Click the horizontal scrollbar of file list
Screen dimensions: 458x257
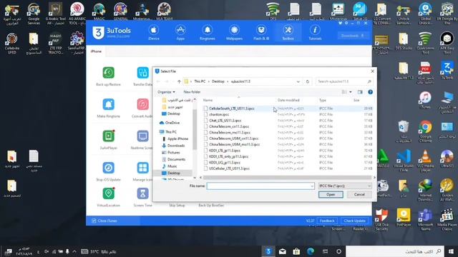click(x=287, y=177)
